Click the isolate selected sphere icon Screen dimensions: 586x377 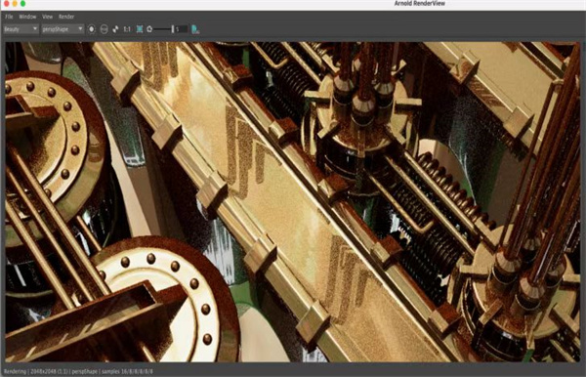tap(105, 28)
